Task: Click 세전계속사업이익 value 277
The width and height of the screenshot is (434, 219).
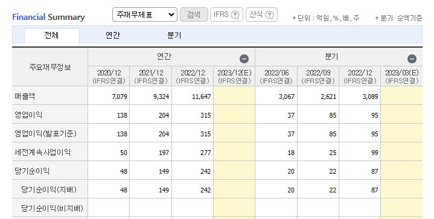Action: tap(206, 153)
